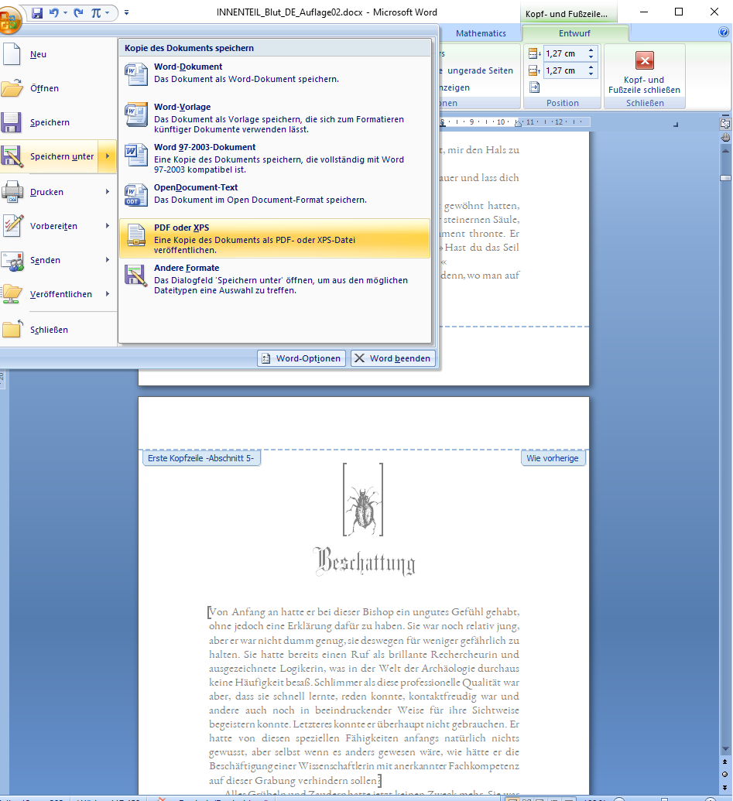The height and width of the screenshot is (801, 733).
Task: Increase header position with the up spinner
Action: 591,50
